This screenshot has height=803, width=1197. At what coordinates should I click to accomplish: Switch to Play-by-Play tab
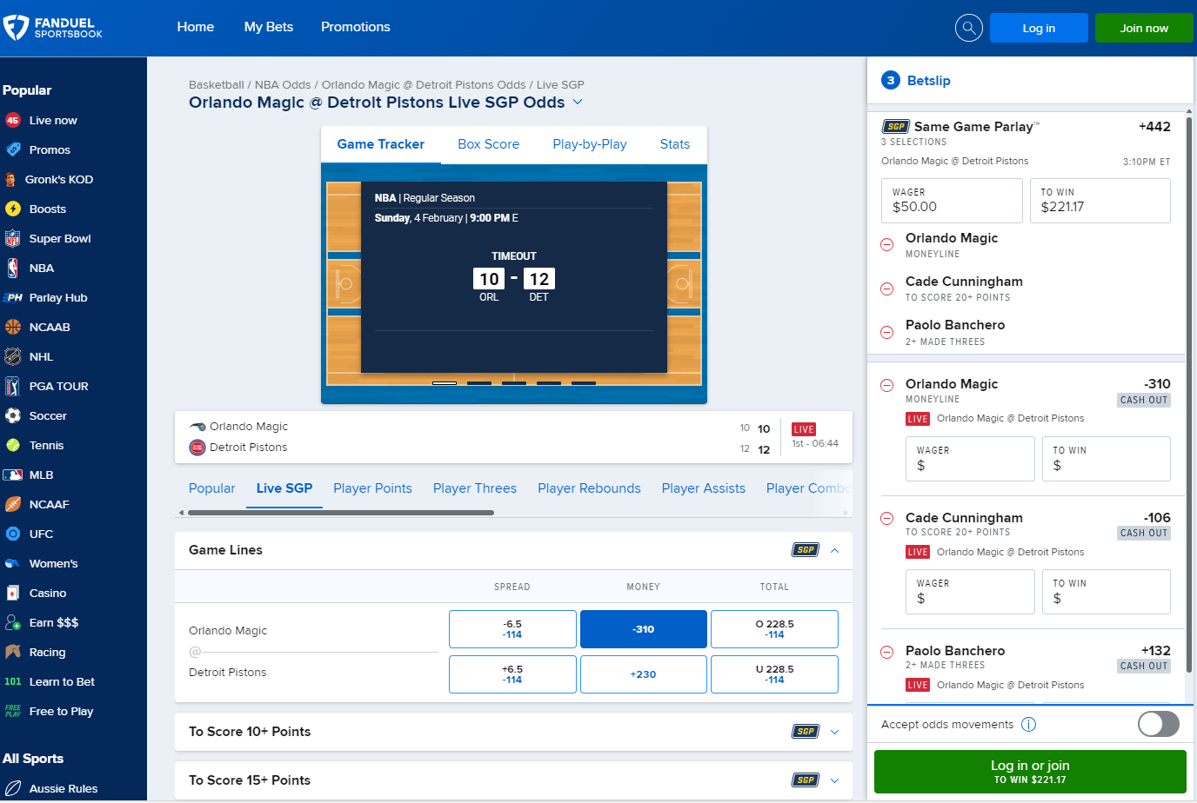click(590, 144)
